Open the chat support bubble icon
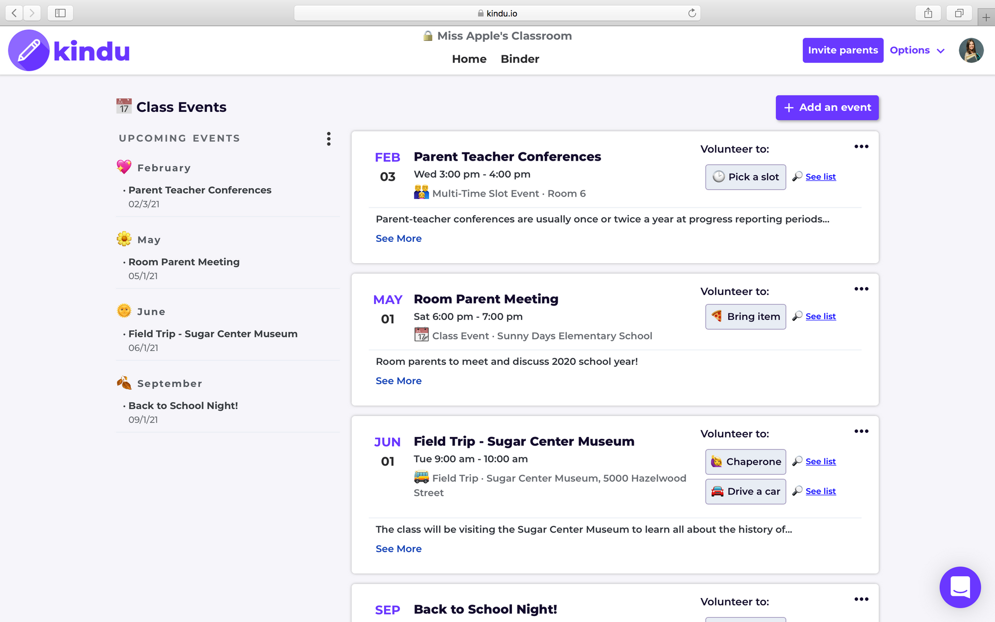Screen dimensions: 995x622 tap(960, 587)
